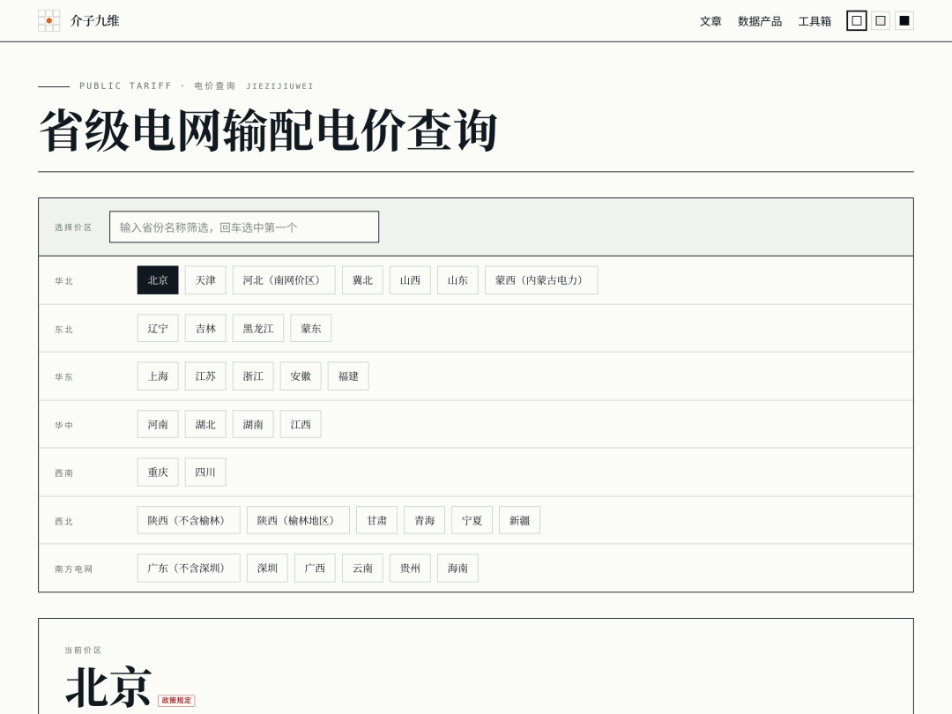The height and width of the screenshot is (714, 952).
Task: Select 河北（南网价区）zone
Action: (x=284, y=280)
